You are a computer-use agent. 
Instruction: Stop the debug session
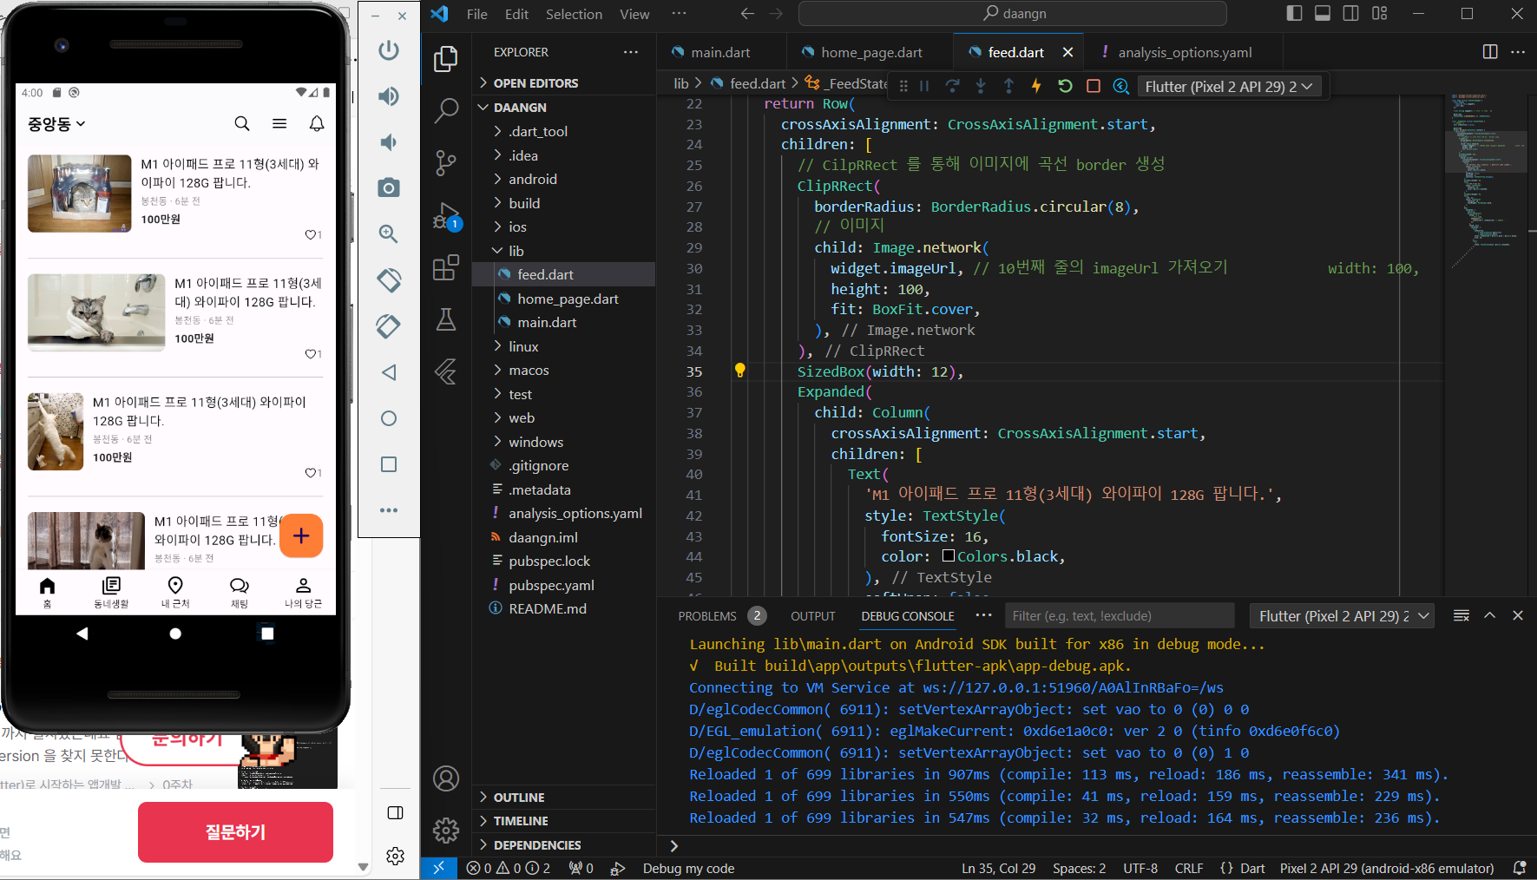pyautogui.click(x=1094, y=86)
